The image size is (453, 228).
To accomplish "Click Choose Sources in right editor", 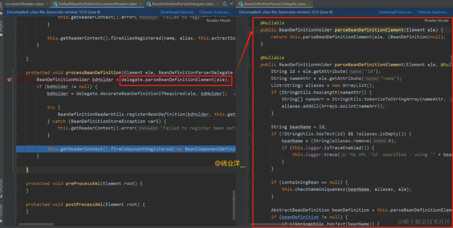I will tap(433, 12).
